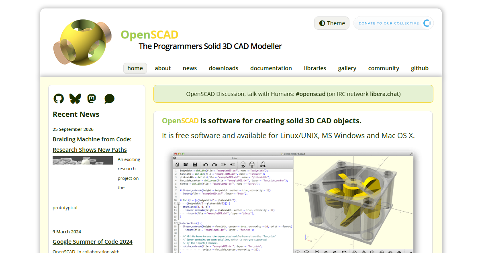The height and width of the screenshot is (253, 482).
Task: Click the Recent News heading
Action: (x=76, y=114)
